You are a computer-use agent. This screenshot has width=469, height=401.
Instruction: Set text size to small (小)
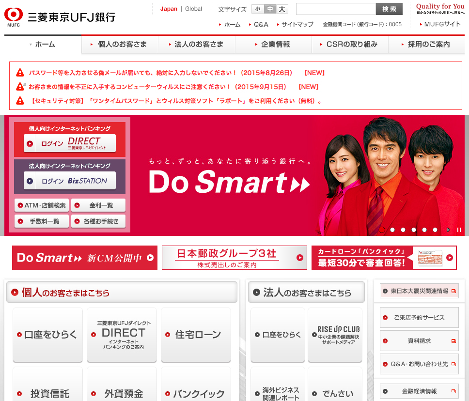258,9
